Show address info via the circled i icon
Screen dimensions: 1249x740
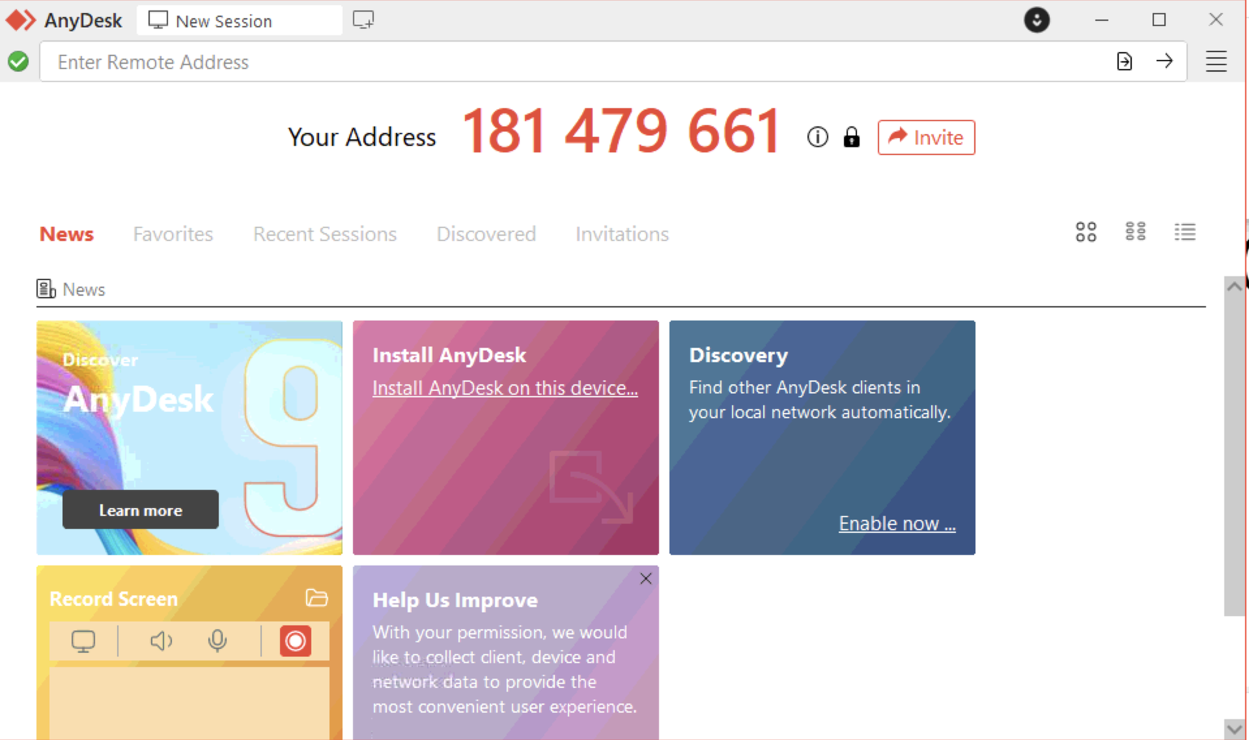[817, 137]
